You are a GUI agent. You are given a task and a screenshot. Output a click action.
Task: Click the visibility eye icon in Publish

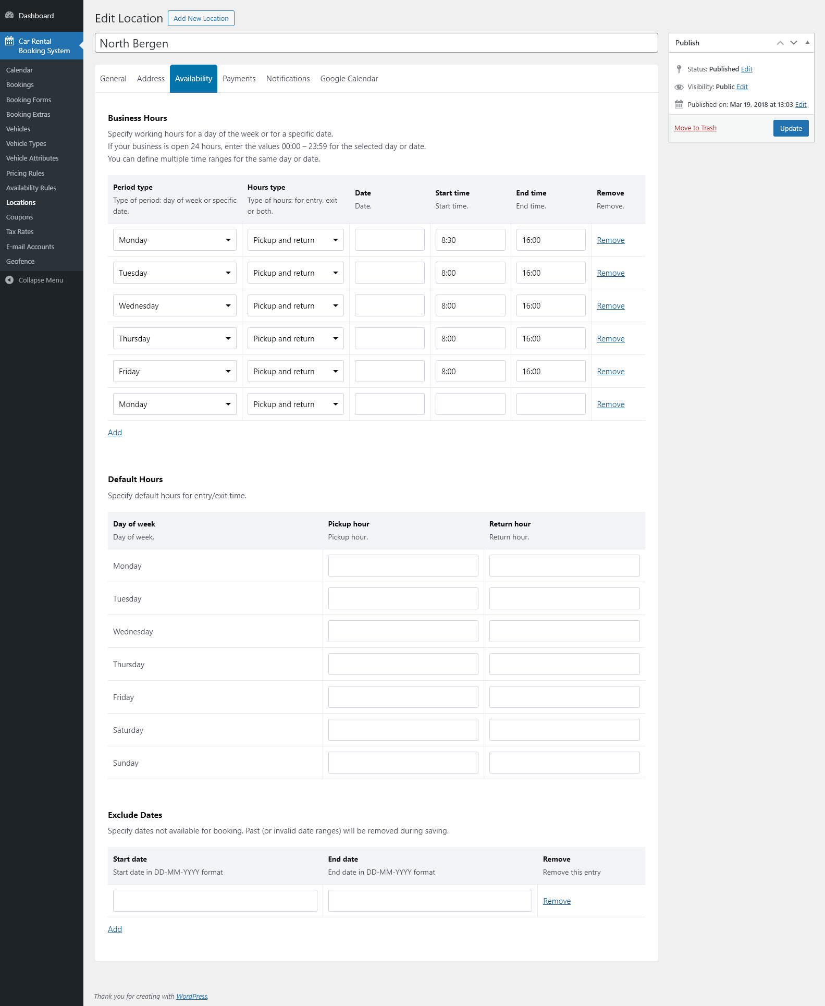[679, 87]
